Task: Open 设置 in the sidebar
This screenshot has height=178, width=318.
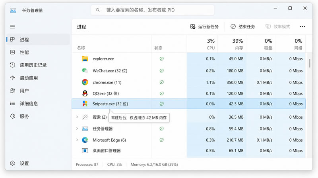Action: click(39, 163)
